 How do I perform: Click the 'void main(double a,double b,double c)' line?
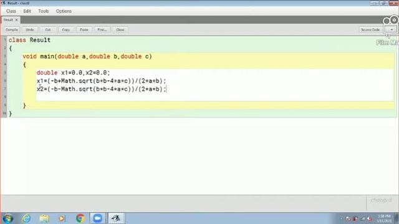click(x=87, y=57)
